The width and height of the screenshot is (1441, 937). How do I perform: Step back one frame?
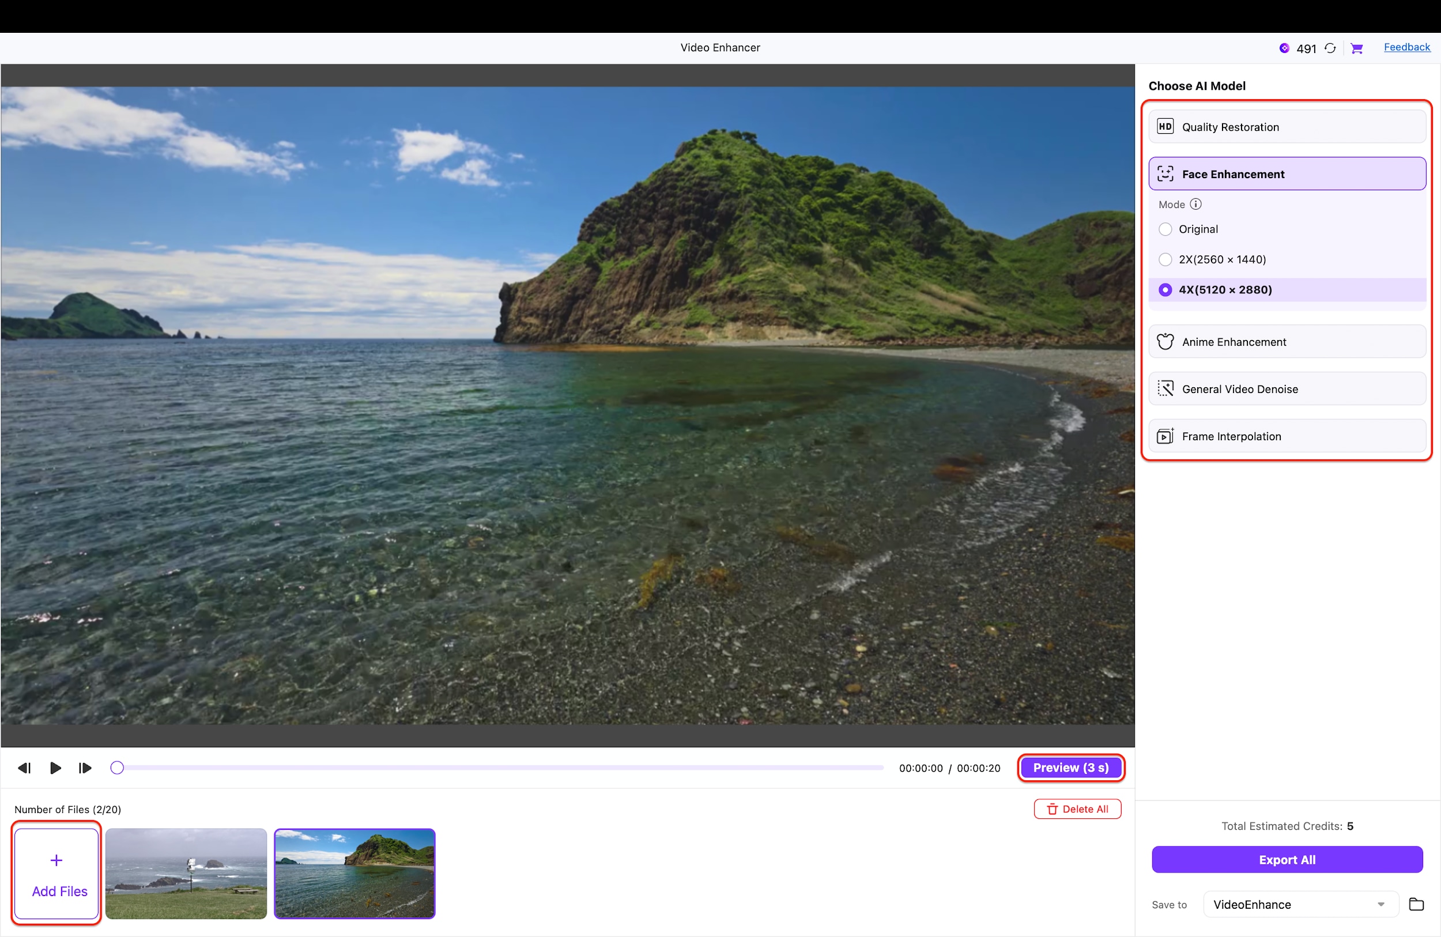click(24, 768)
